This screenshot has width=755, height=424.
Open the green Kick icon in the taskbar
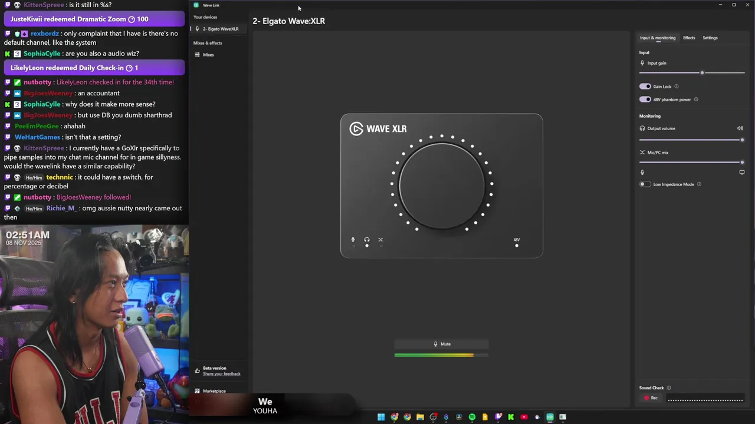tap(511, 417)
